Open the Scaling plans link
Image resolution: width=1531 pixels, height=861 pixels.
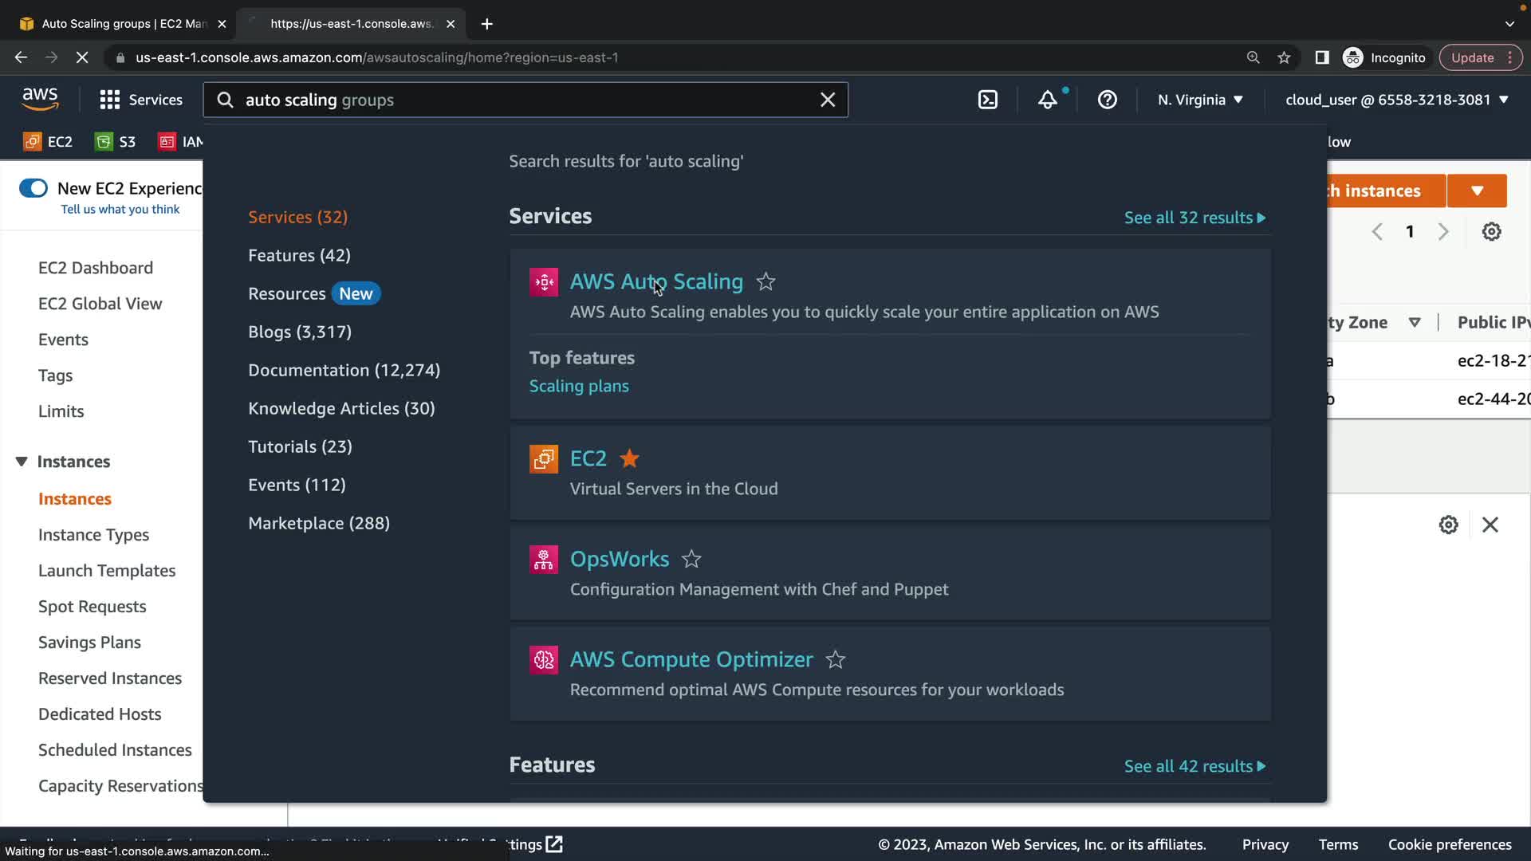click(x=579, y=386)
